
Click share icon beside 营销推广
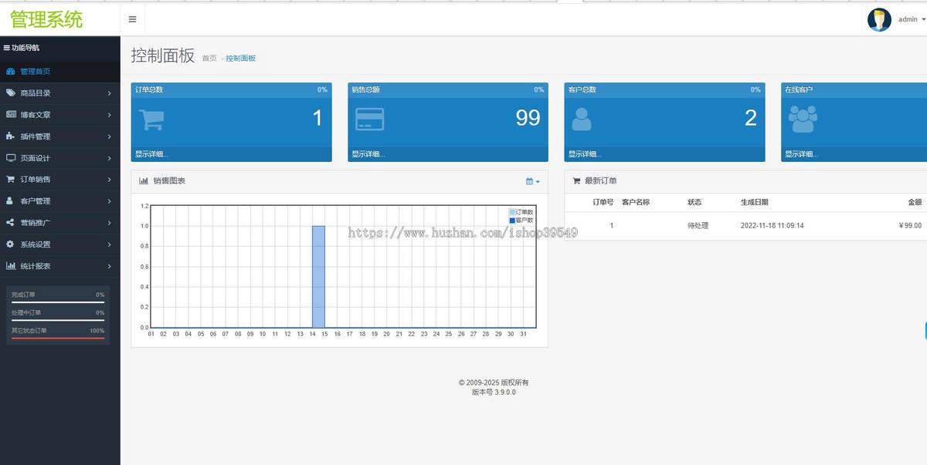click(x=10, y=223)
